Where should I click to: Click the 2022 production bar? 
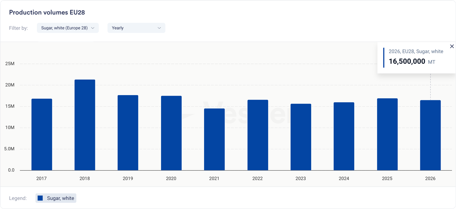258,135
